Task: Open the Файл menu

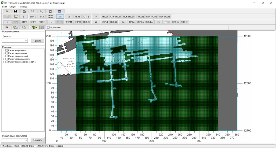Action: (4, 7)
